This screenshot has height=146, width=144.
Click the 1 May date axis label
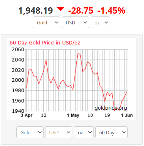click(73, 115)
